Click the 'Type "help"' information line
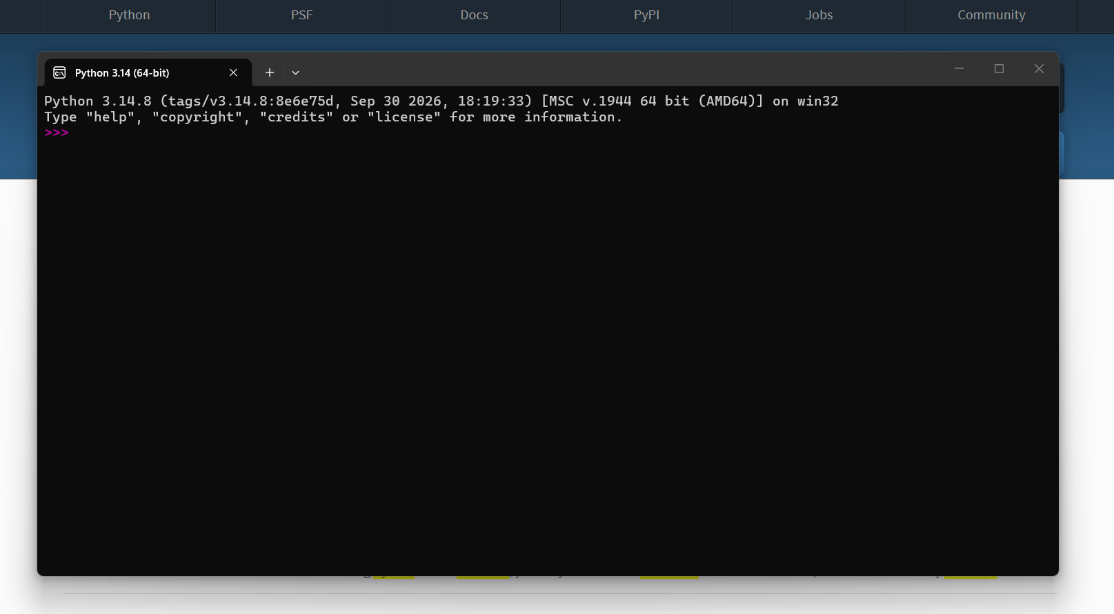 333,117
